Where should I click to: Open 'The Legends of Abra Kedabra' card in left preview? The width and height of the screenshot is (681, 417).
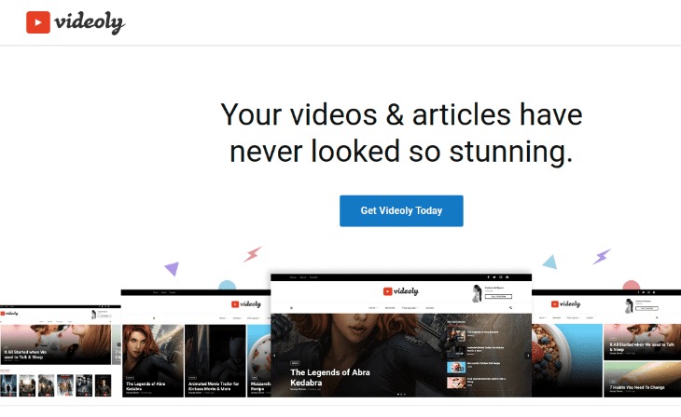pos(153,360)
